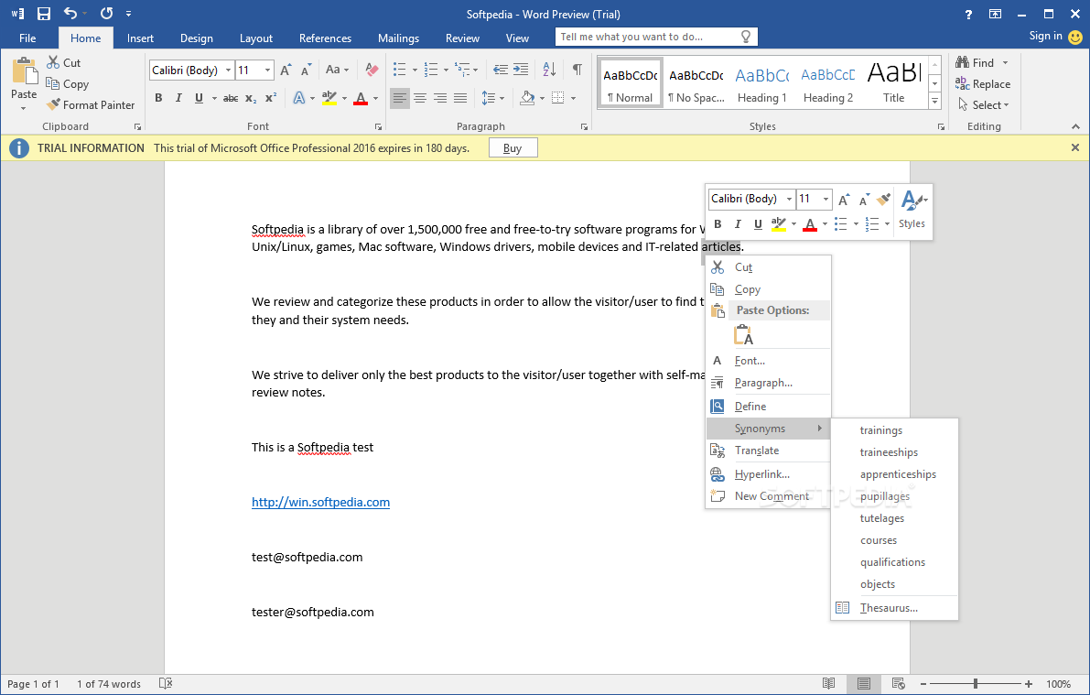Click the Clear All Formatting eraser icon
Screen dimensions: 1090x695
click(x=372, y=70)
